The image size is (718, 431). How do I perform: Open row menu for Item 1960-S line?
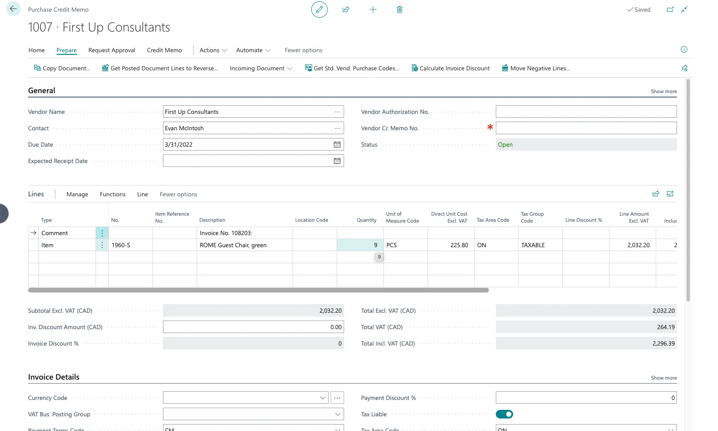102,245
